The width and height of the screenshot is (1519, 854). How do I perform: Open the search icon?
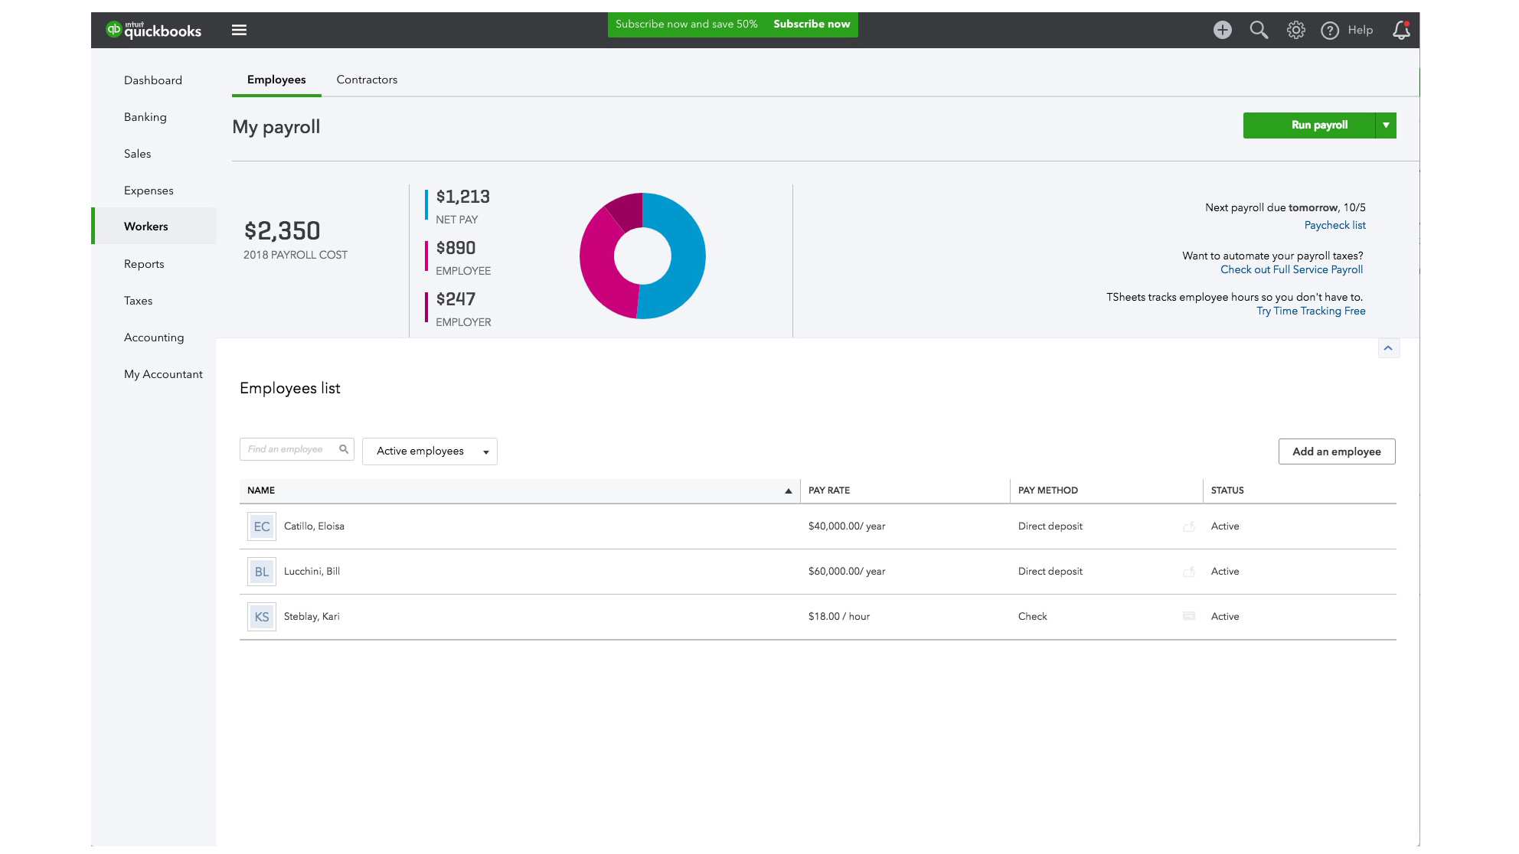tap(1258, 29)
